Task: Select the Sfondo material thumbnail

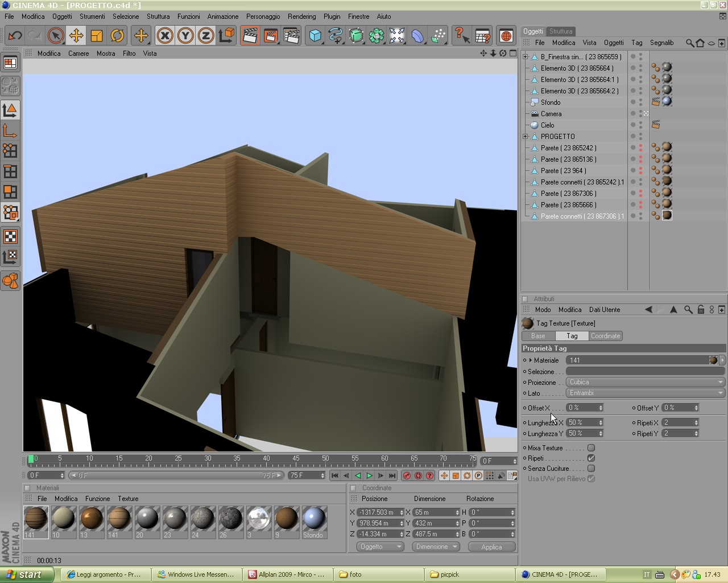Action: 315,522
